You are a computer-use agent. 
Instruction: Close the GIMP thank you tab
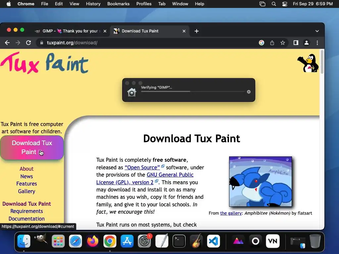[105, 31]
